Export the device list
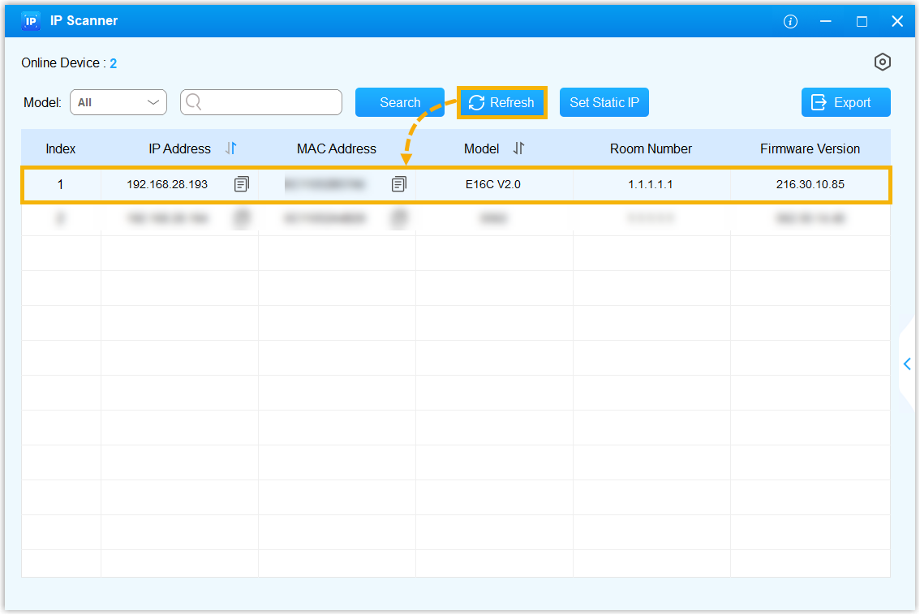Image resolution: width=920 pixels, height=615 pixels. tap(845, 102)
